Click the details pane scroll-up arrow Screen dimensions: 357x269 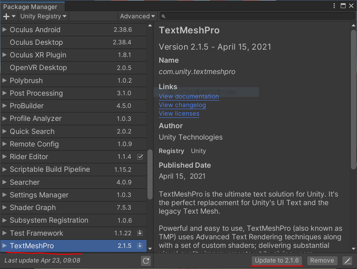[353, 26]
